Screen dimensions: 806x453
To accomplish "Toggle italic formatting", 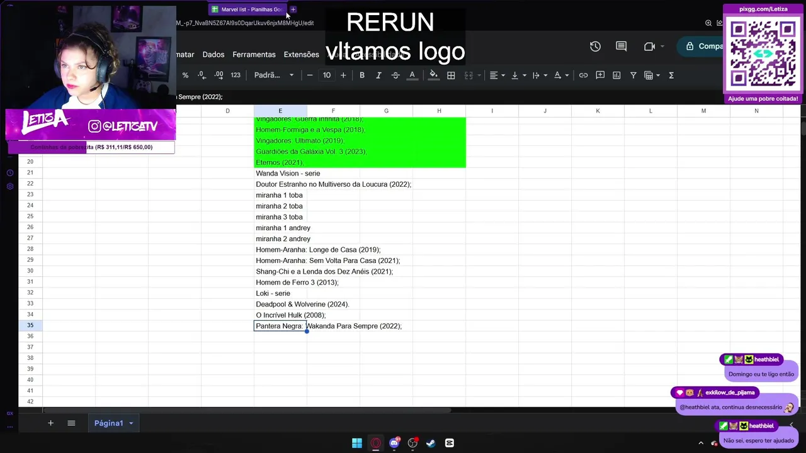I will pyautogui.click(x=378, y=75).
